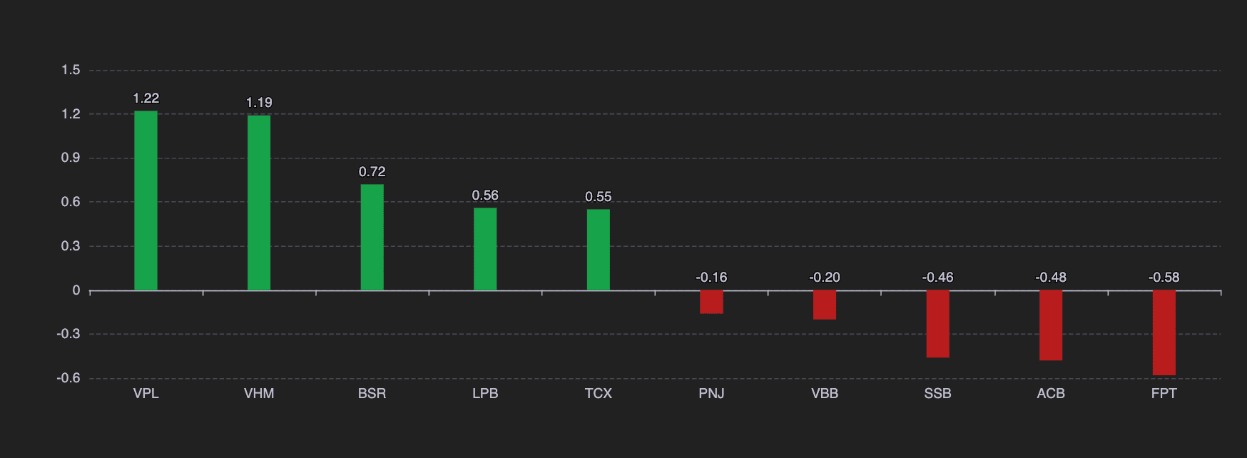Click the -0.6 y-axis tick label
The height and width of the screenshot is (458, 1247).
(68, 378)
